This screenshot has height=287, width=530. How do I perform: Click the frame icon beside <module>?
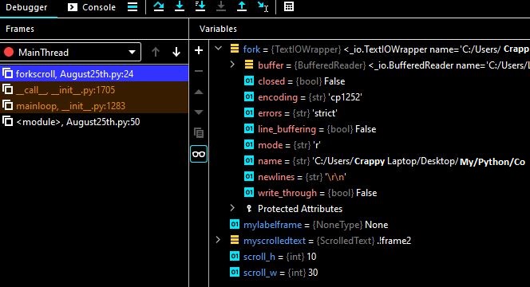tap(8, 121)
